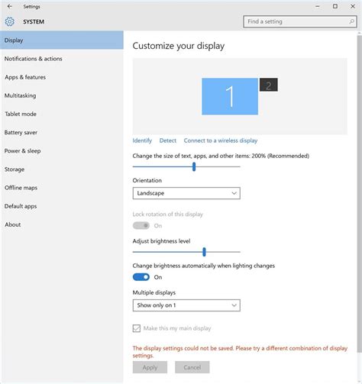This screenshot has width=362, height=384.
Task: Select the Multitasking section
Action: 62,95
